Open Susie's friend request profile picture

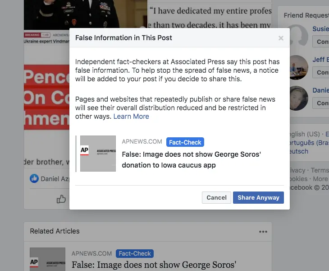[x=299, y=35]
